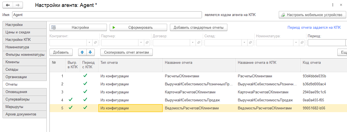Click Настроить мобильное устройство button

pos(312,15)
